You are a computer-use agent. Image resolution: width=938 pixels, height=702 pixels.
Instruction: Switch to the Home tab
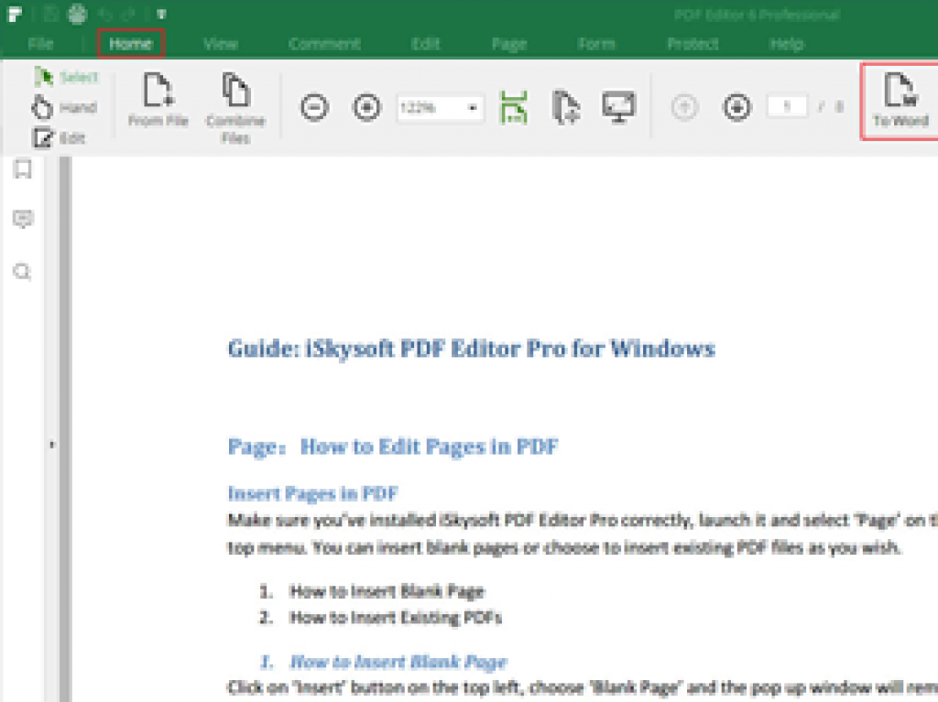click(x=130, y=44)
